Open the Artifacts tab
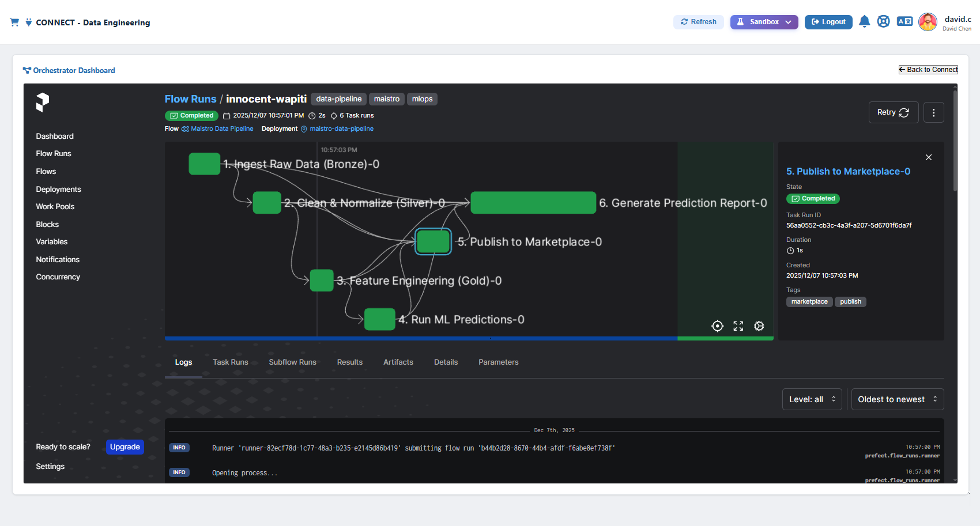The height and width of the screenshot is (526, 980). (x=398, y=362)
